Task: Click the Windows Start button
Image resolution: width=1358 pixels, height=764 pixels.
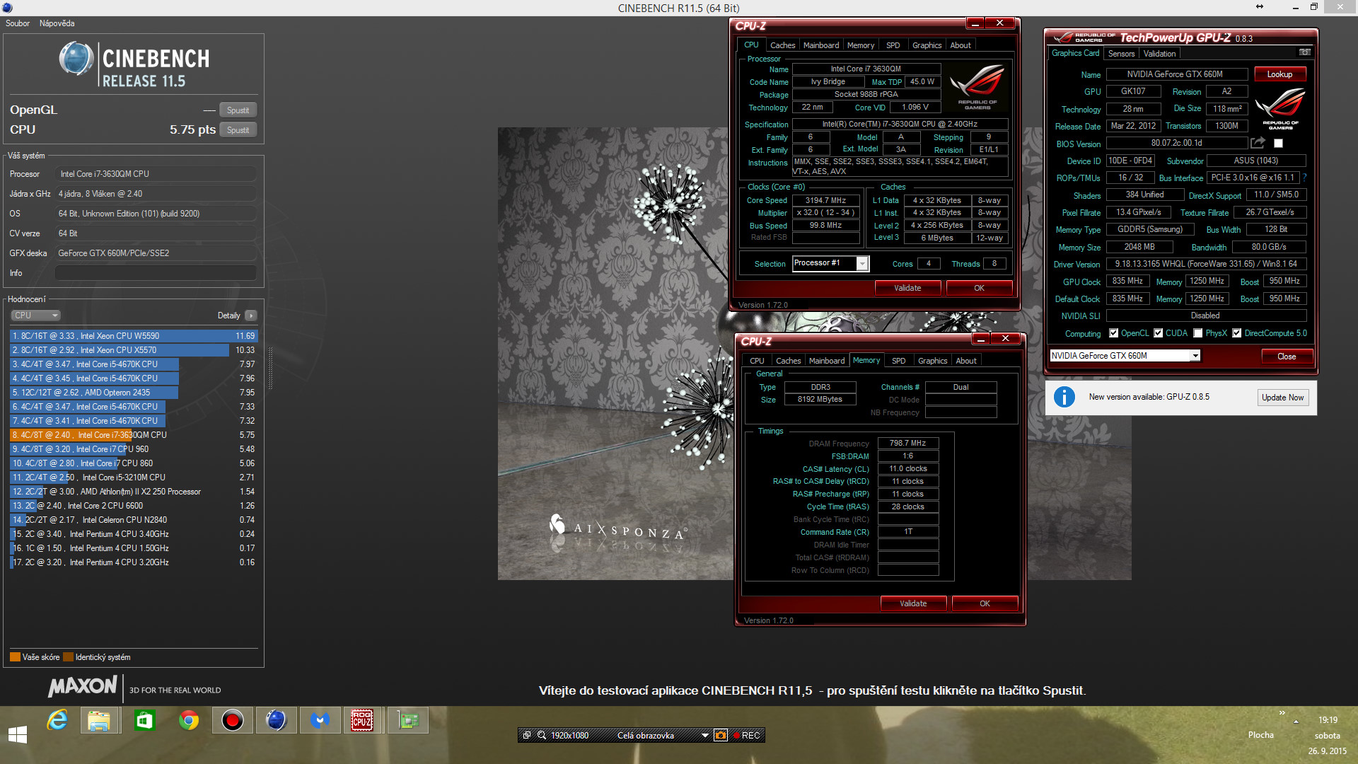Action: pyautogui.click(x=18, y=734)
